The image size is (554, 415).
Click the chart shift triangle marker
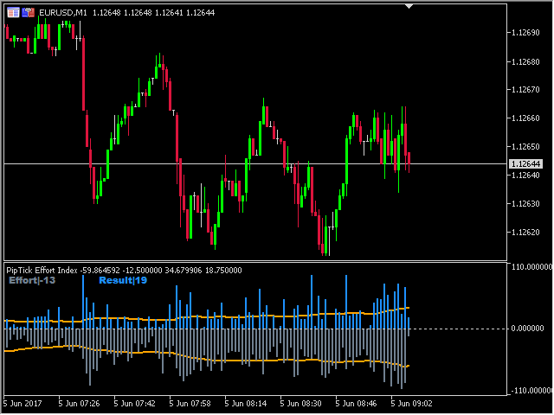(x=409, y=6)
